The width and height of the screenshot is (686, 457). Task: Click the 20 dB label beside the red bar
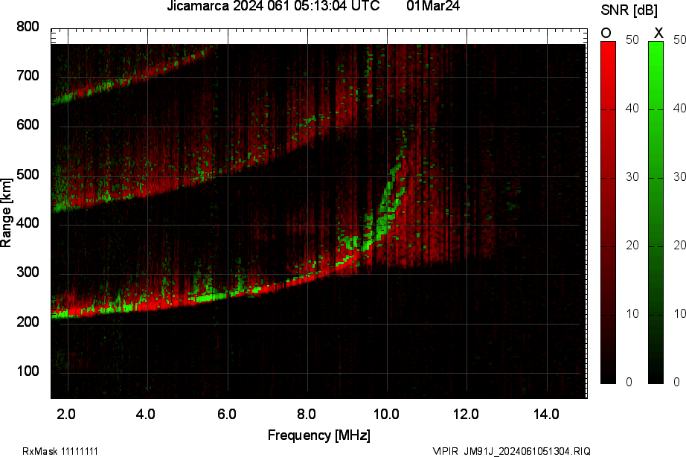click(x=632, y=245)
